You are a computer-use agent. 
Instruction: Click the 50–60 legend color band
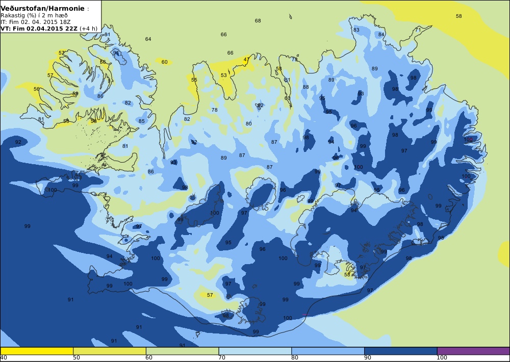[x=110, y=351]
